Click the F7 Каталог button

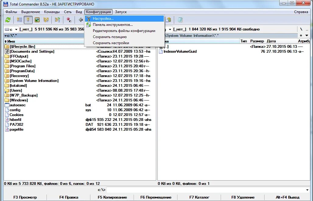coord(199,197)
